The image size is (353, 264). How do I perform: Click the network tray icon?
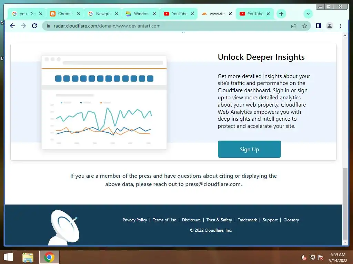click(x=312, y=257)
